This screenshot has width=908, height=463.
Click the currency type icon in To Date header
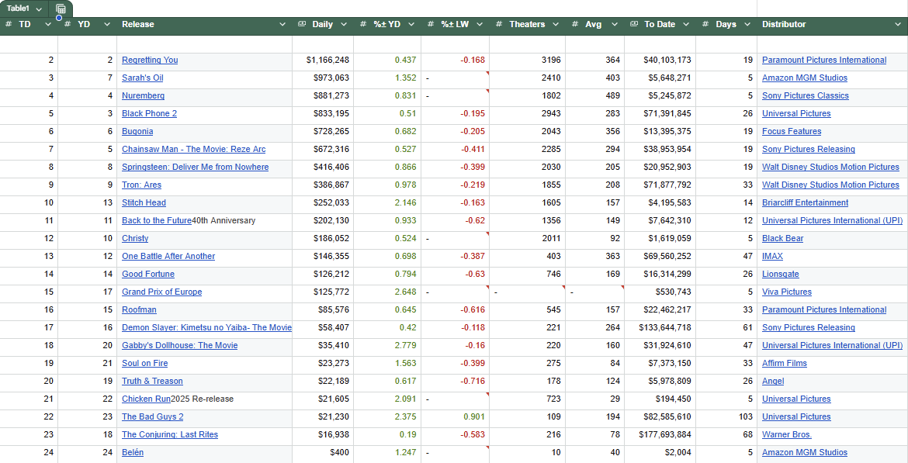[634, 25]
